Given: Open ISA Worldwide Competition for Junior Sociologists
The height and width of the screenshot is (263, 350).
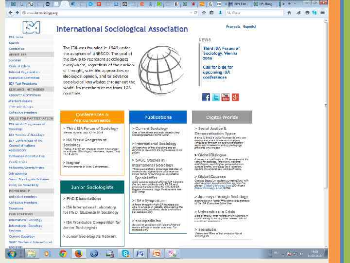Looking at the screenshot, I should click(x=92, y=225).
